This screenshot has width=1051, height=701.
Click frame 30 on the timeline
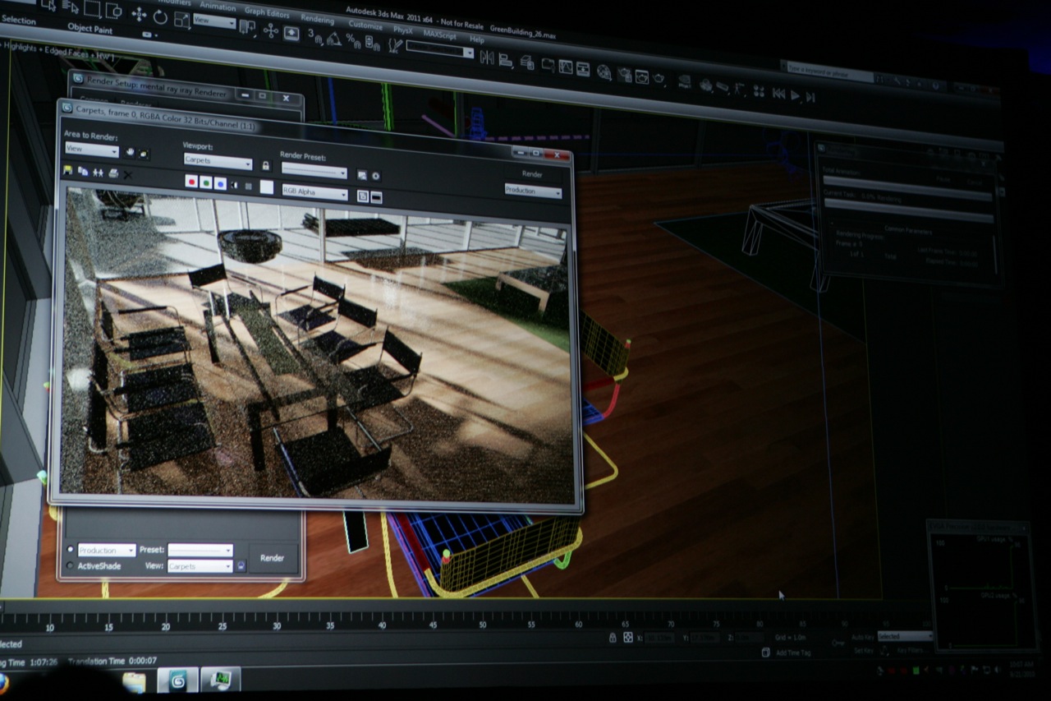(277, 626)
